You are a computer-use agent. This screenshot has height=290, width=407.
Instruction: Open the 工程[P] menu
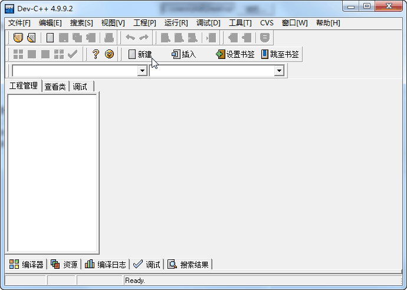pos(145,23)
